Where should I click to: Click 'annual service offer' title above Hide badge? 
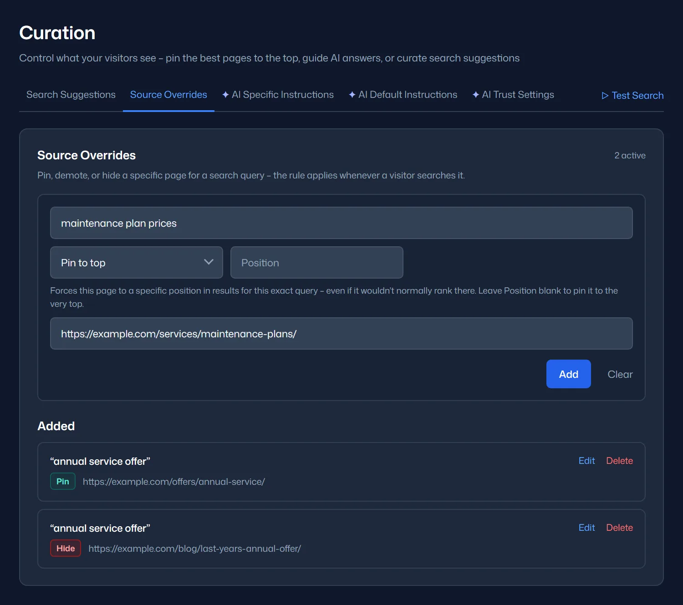[100, 528]
